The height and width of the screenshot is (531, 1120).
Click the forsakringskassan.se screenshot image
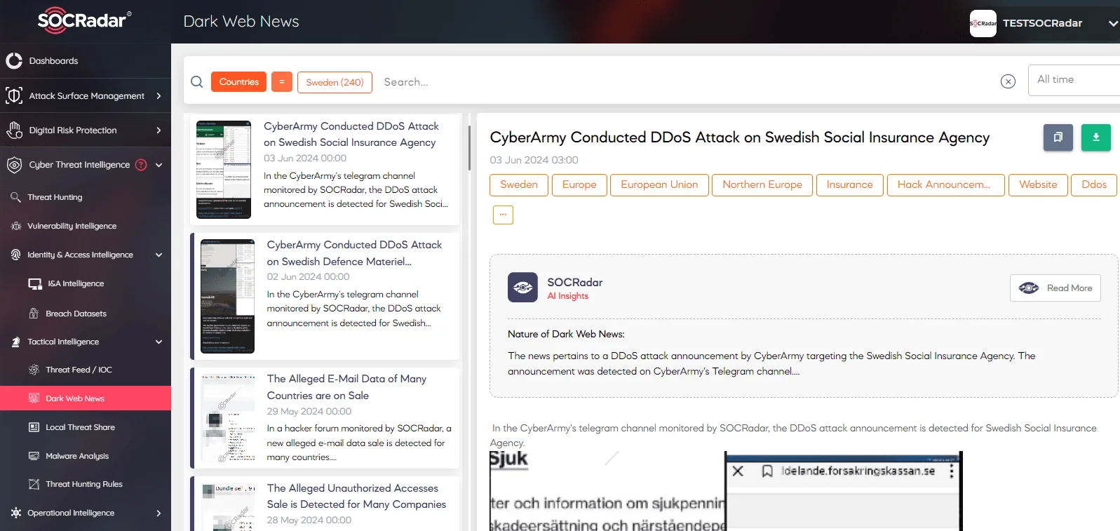coord(726,491)
